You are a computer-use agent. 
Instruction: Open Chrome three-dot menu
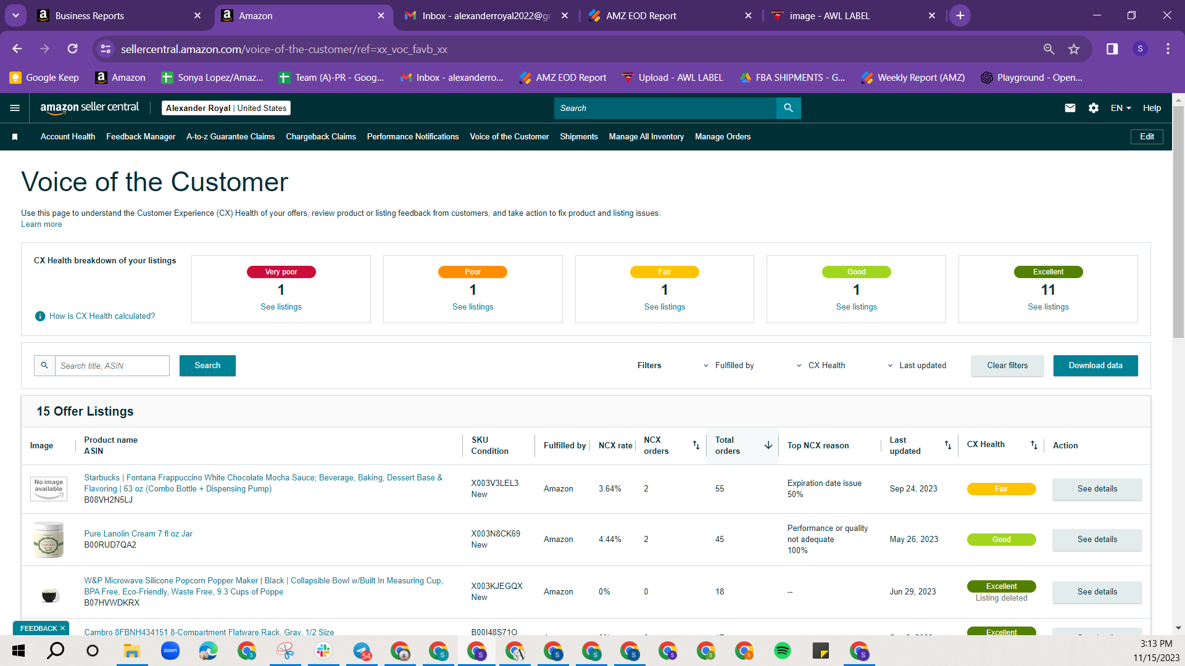pos(1168,49)
